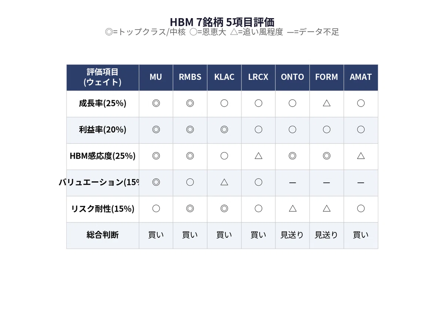Click the 成長率(25%) row label
The image size is (444, 313).
click(102, 104)
